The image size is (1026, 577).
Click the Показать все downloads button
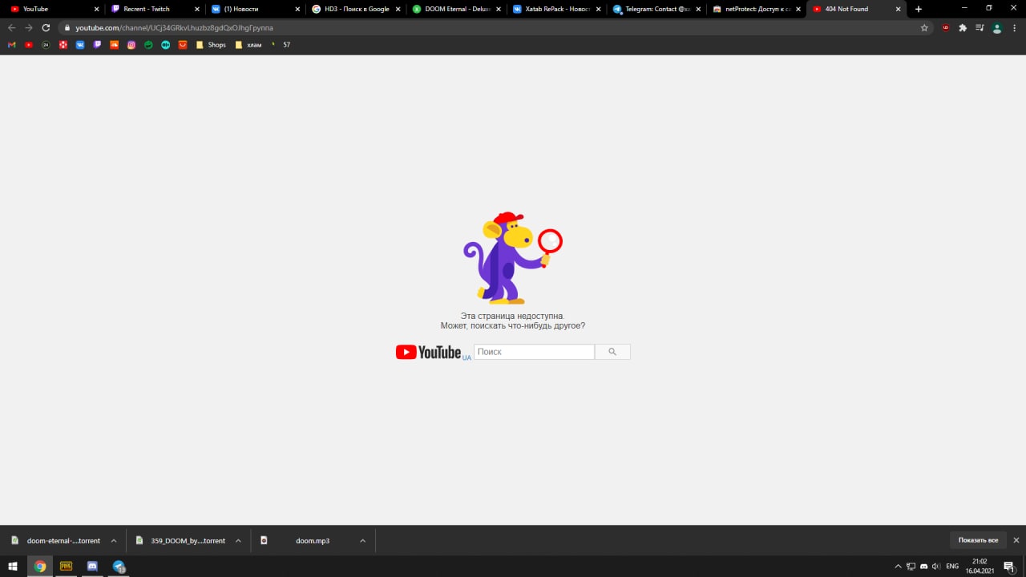point(978,540)
